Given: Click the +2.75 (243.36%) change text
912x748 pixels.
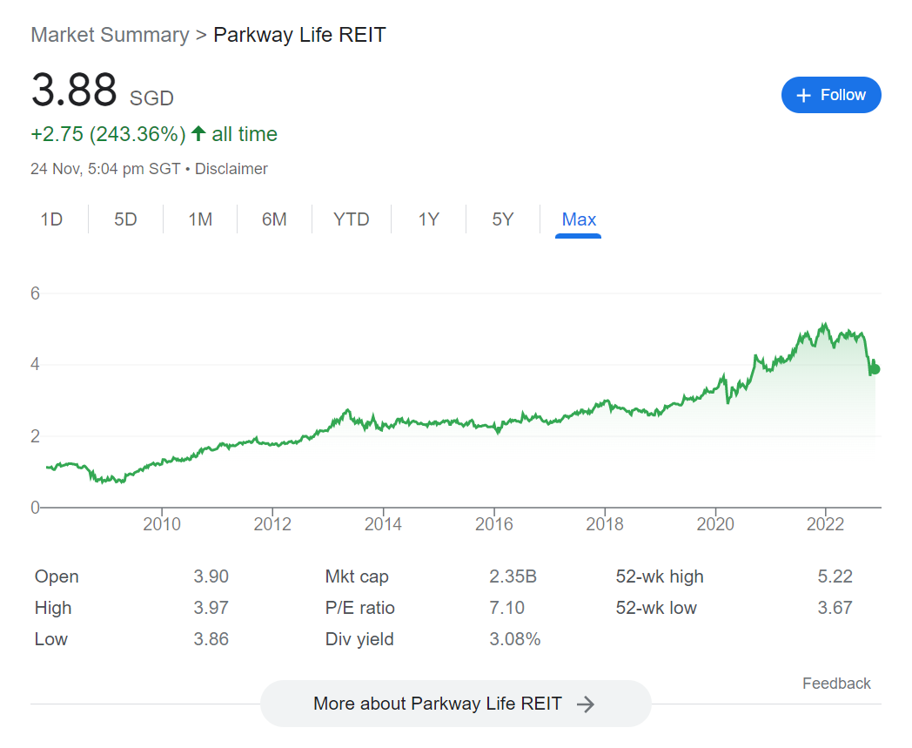Looking at the screenshot, I should [108, 134].
